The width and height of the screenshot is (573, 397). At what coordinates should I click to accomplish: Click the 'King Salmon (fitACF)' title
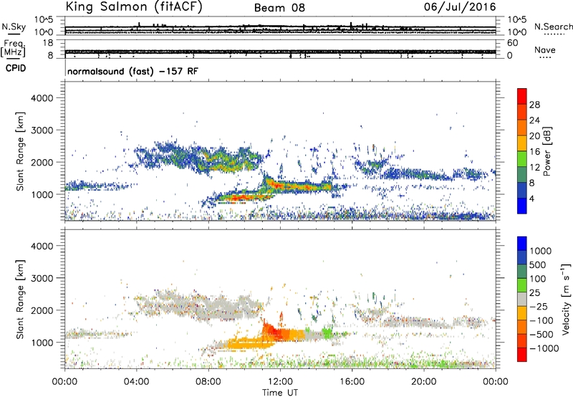point(134,7)
